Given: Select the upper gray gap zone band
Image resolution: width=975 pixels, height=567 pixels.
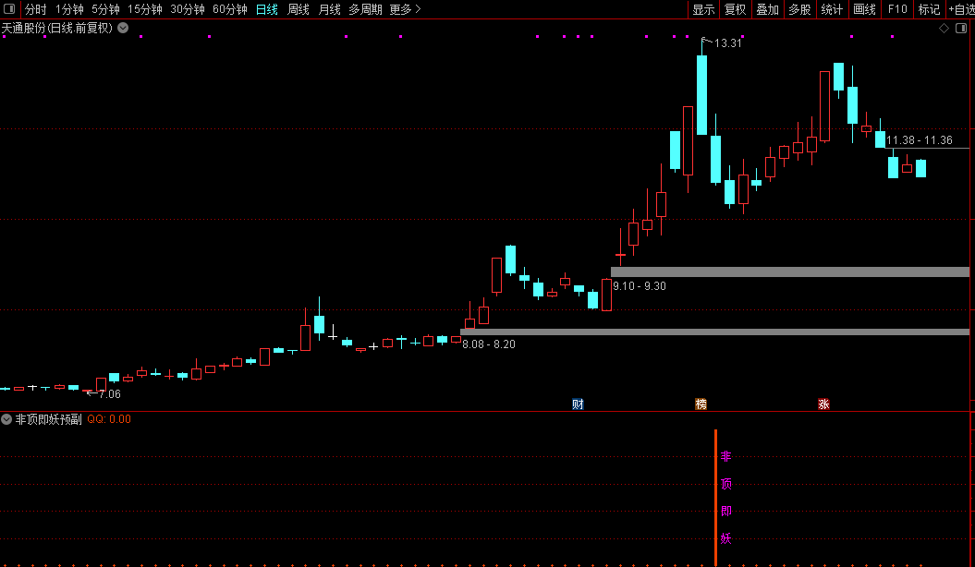Looking at the screenshot, I should click(x=789, y=272).
